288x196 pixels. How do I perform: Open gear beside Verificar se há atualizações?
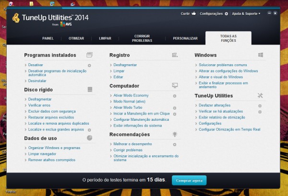(260, 112)
